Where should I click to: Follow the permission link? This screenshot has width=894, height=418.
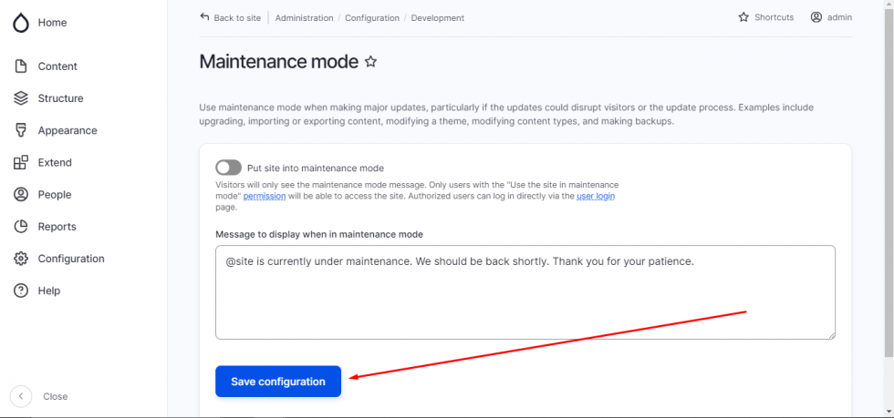[265, 196]
